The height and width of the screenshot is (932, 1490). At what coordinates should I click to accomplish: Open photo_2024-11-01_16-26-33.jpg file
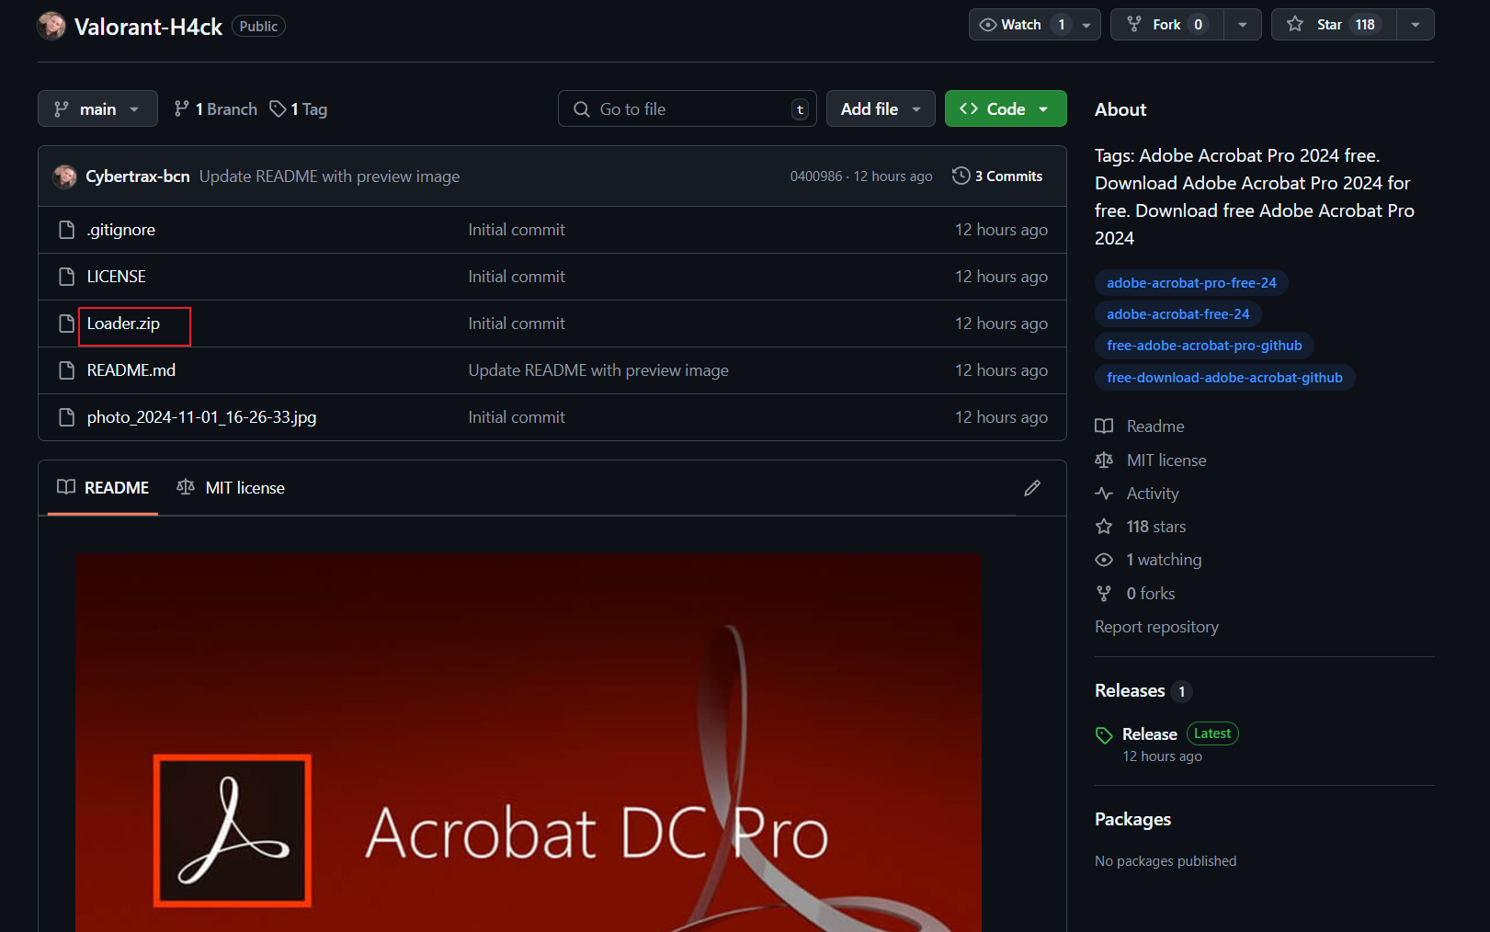(x=201, y=417)
